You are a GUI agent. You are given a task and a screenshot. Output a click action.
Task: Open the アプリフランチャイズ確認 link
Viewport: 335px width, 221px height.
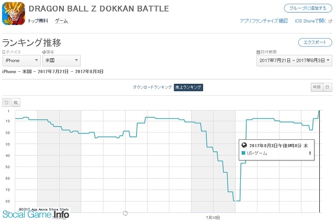pyautogui.click(x=264, y=21)
